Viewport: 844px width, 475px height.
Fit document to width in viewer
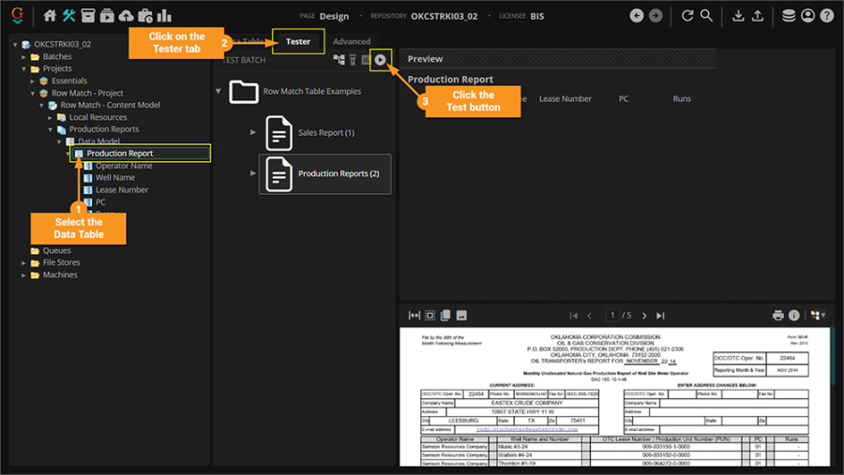click(x=414, y=315)
